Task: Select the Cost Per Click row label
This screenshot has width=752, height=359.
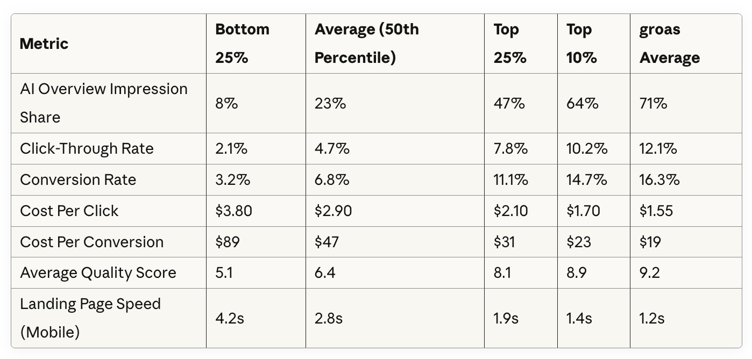Action: (x=69, y=211)
